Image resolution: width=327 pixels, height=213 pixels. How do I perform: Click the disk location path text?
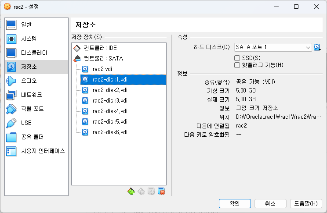coord(279,117)
